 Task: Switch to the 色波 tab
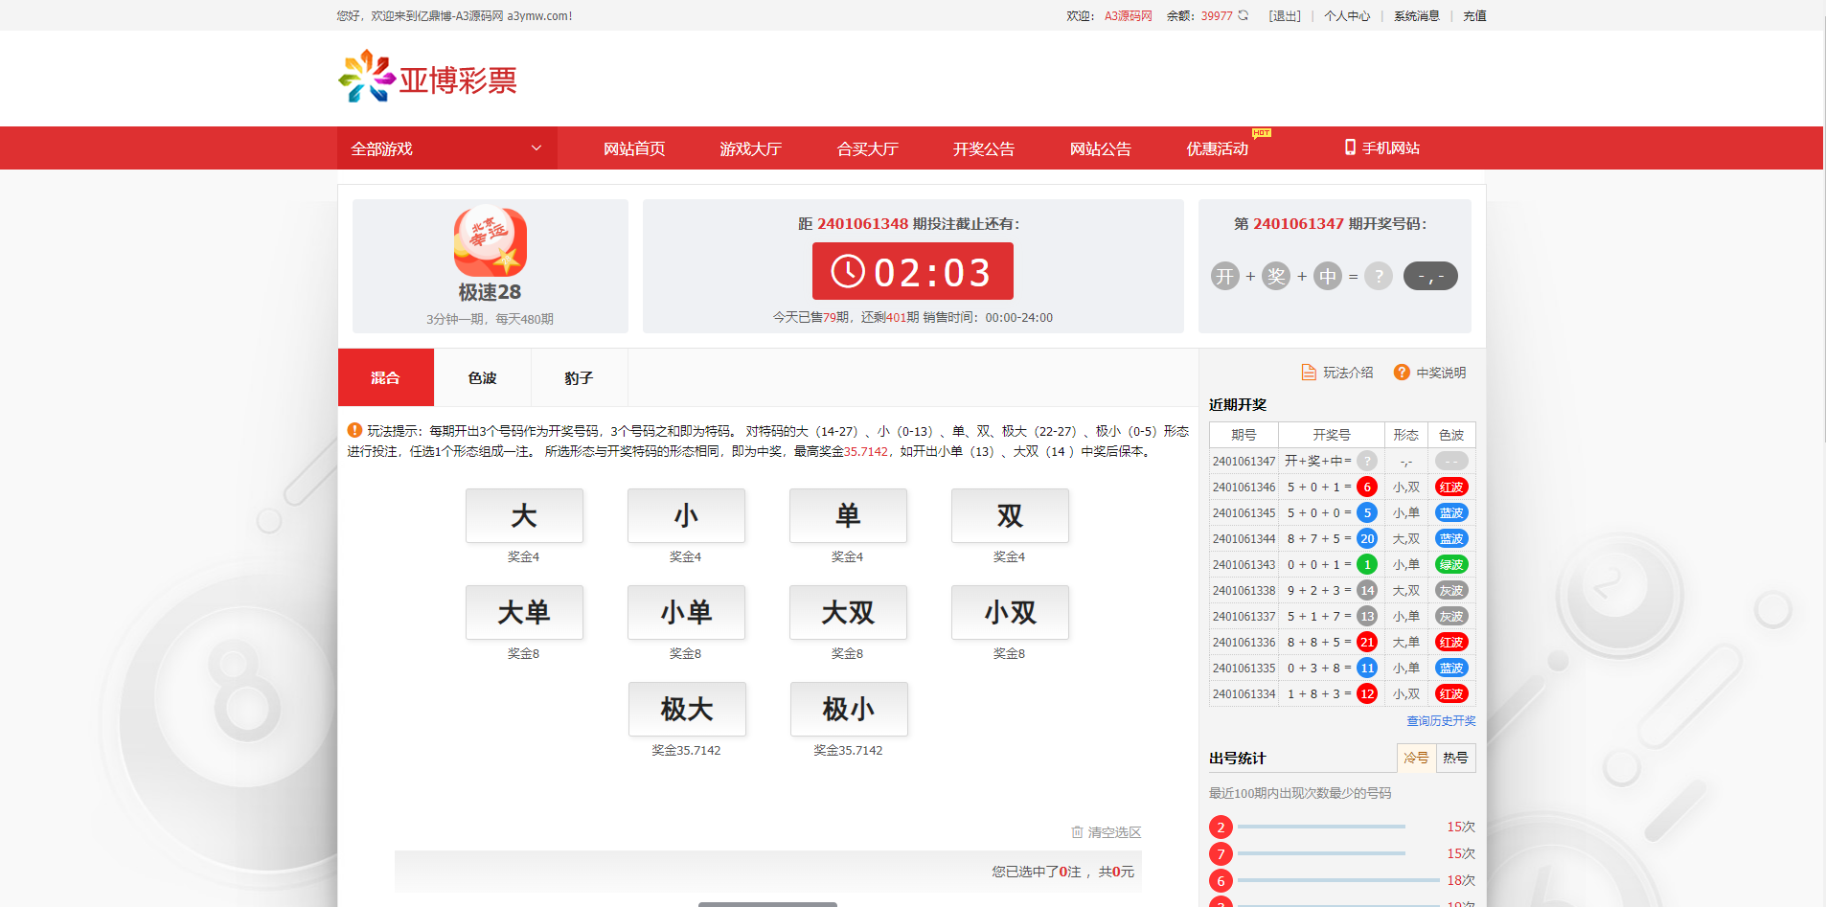pos(482,377)
